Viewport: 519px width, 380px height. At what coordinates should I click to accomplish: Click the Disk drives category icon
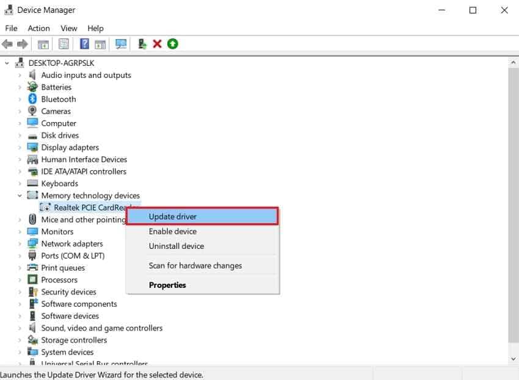[32, 136]
